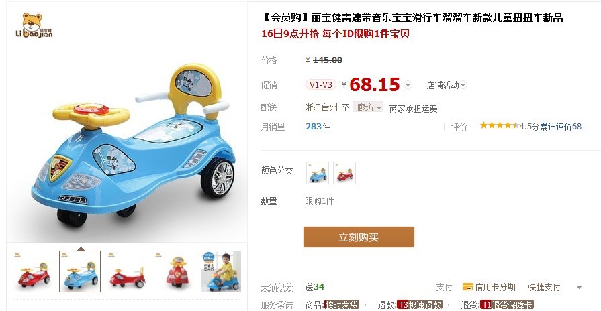Screen dimensions: 601x311
Task: Show the red car front view thumbnail
Action: click(x=175, y=271)
